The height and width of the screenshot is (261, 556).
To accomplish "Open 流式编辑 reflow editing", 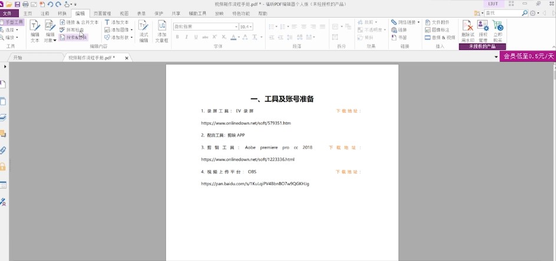I will click(144, 31).
